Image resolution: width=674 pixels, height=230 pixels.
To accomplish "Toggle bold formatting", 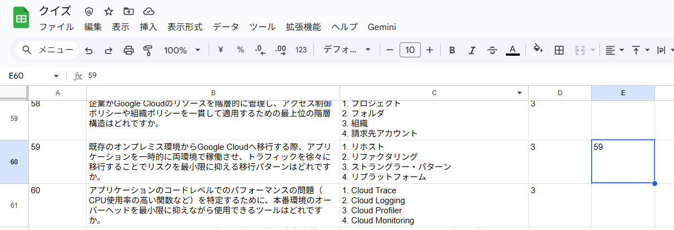I will [x=452, y=50].
